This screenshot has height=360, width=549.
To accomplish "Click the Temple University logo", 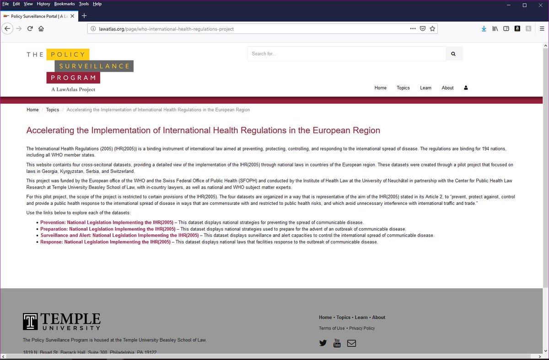I will click(62, 322).
